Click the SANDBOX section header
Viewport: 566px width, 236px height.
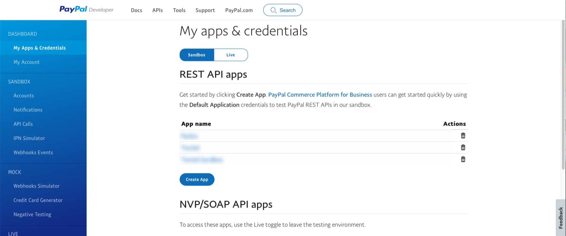[19, 82]
